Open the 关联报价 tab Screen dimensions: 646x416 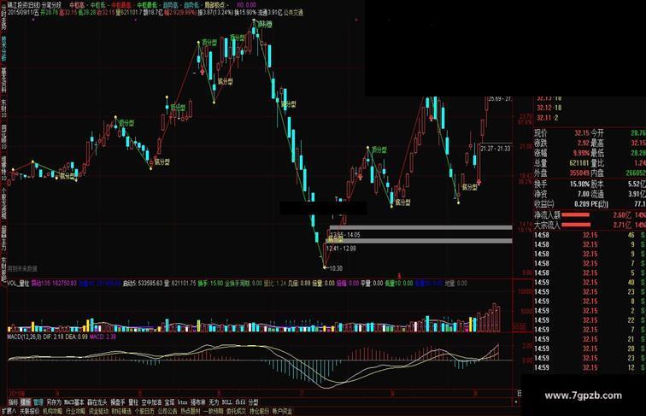pyautogui.click(x=29, y=411)
